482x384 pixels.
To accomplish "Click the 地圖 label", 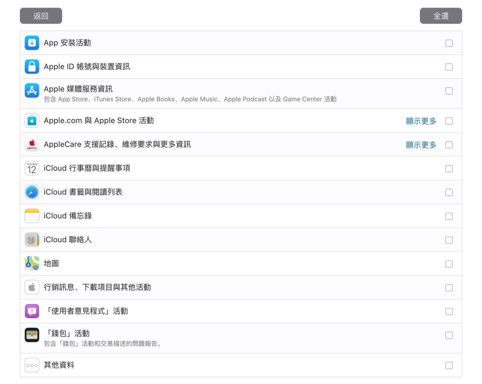I will [51, 263].
